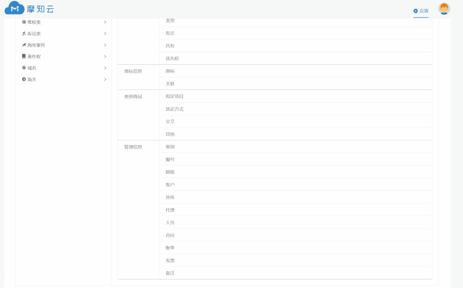Screen dimensions: 463x288
Task: Expand the 诉讼类 chevron
Action: (x=105, y=33)
